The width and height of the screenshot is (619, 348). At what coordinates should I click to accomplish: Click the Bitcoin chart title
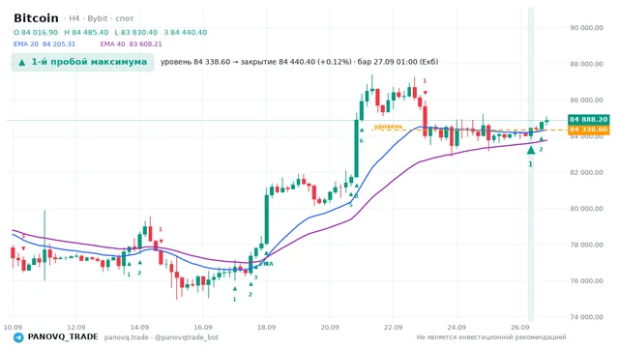tap(36, 18)
